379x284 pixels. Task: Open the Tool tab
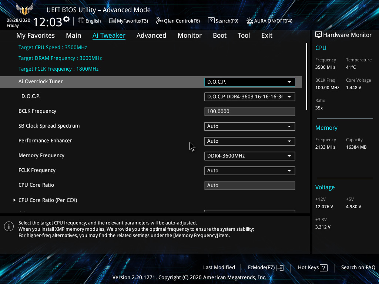(x=244, y=35)
